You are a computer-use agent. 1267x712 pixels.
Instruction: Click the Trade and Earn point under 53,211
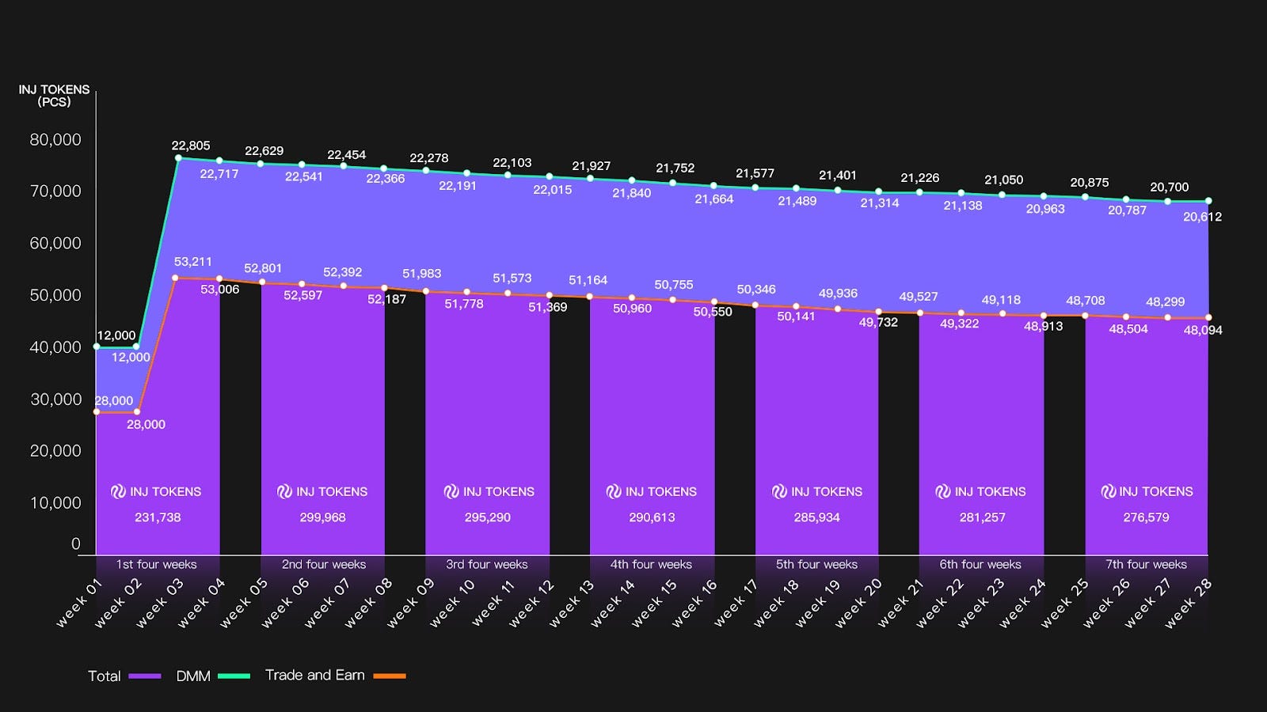(175, 278)
